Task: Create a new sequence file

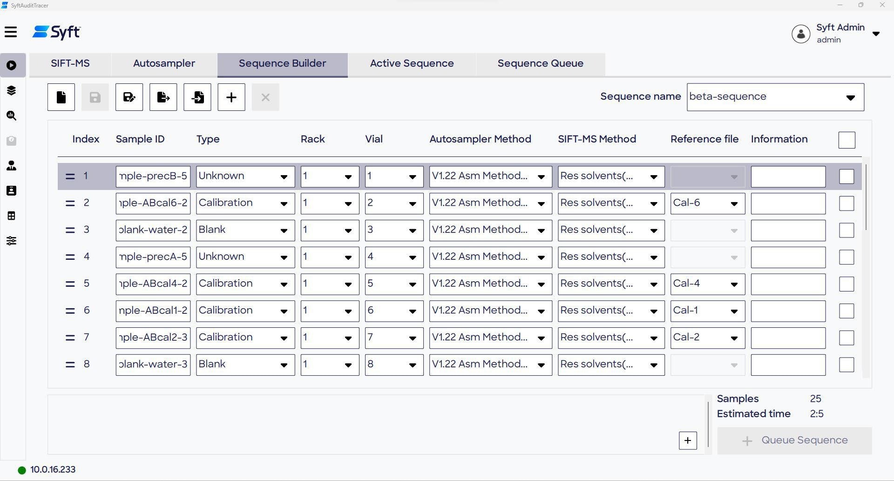Action: (x=61, y=97)
